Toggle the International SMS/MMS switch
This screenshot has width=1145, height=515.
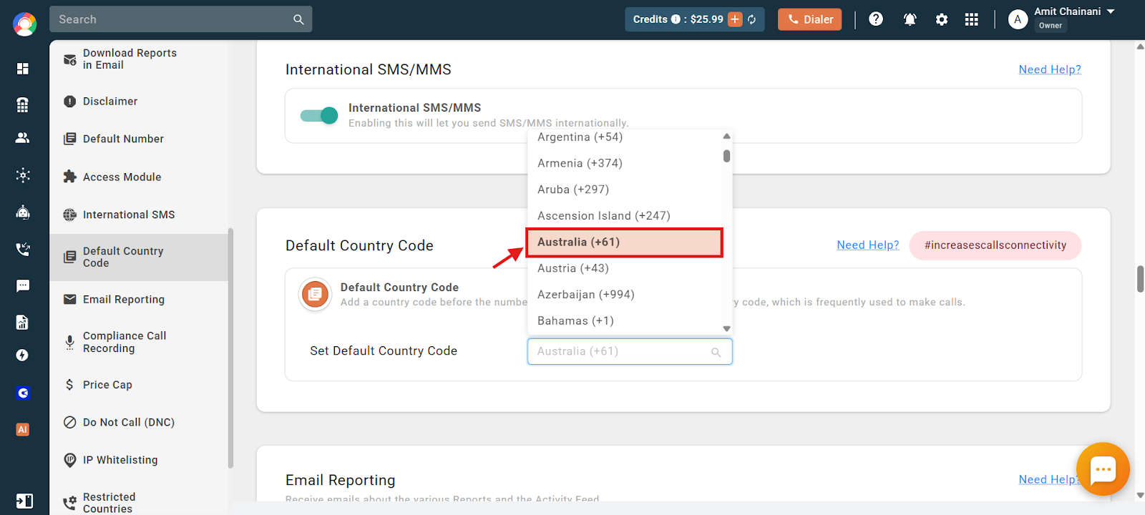[x=319, y=115]
